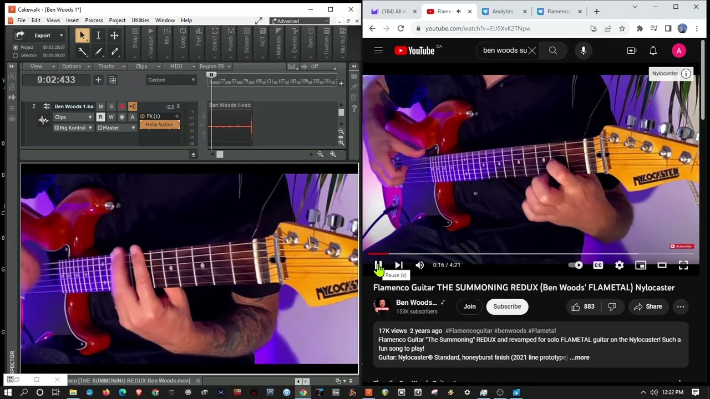
Task: Click the track waveform icon for Ben Woods track
Action: click(x=43, y=120)
